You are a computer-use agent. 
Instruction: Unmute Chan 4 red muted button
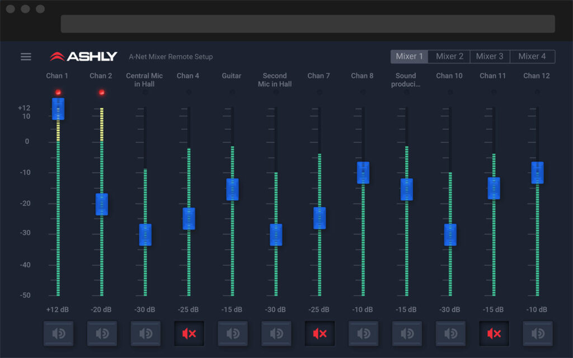click(189, 333)
